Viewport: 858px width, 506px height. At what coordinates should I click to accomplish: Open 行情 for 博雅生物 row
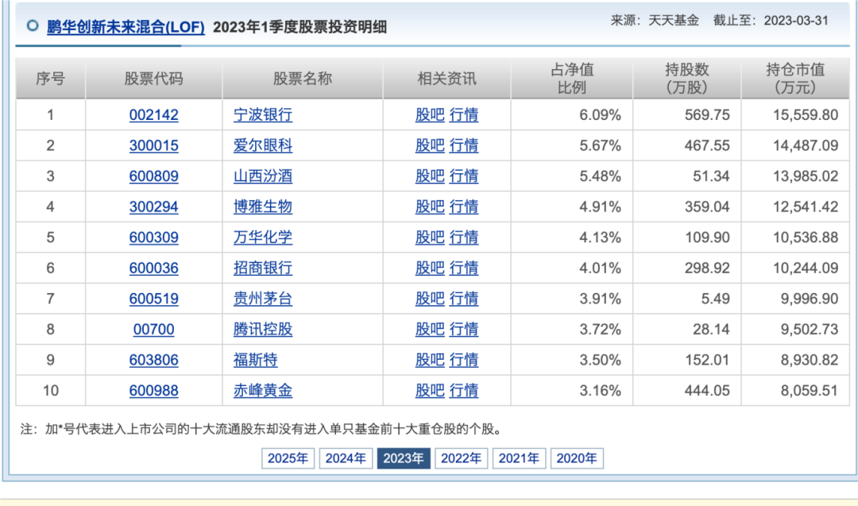463,207
